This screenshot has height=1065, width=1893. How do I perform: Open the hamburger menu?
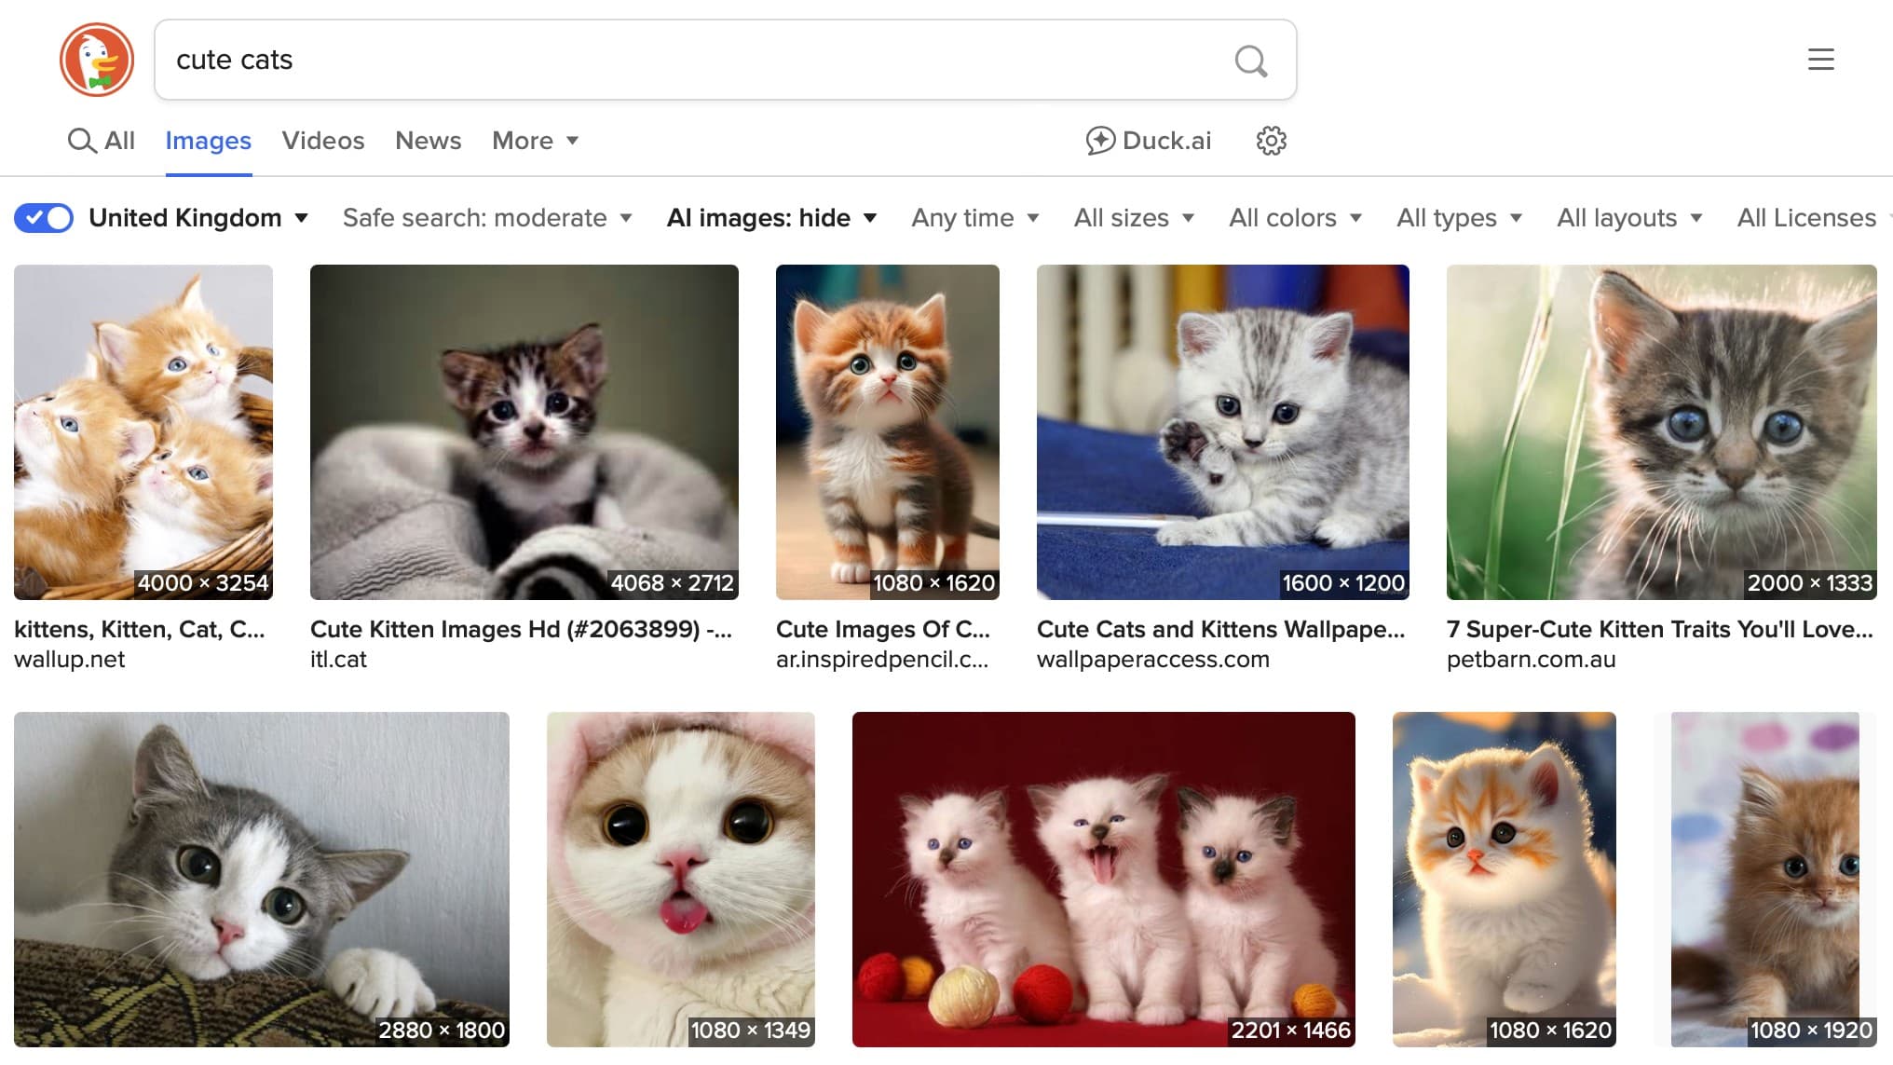(1820, 60)
